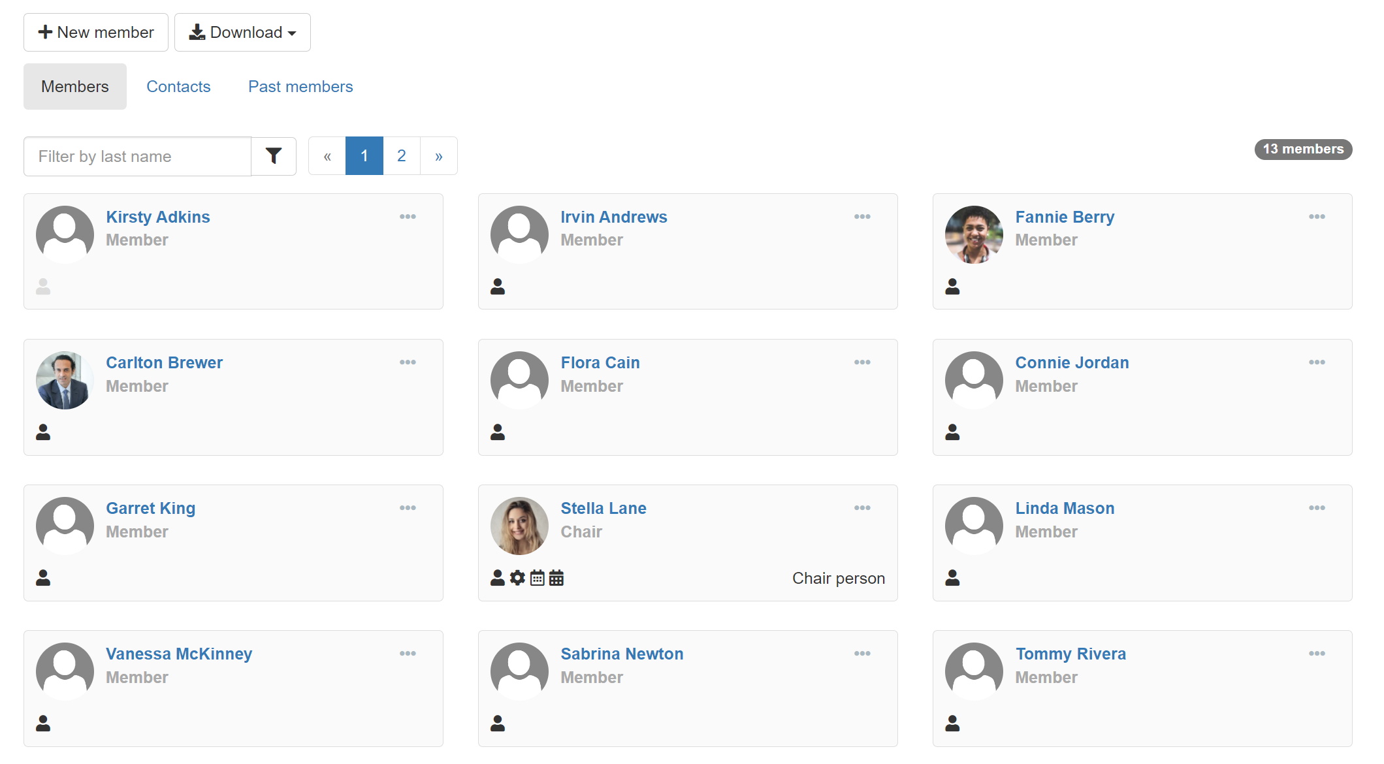Click the New member button
Viewport: 1384px width, 764px height.
click(96, 32)
